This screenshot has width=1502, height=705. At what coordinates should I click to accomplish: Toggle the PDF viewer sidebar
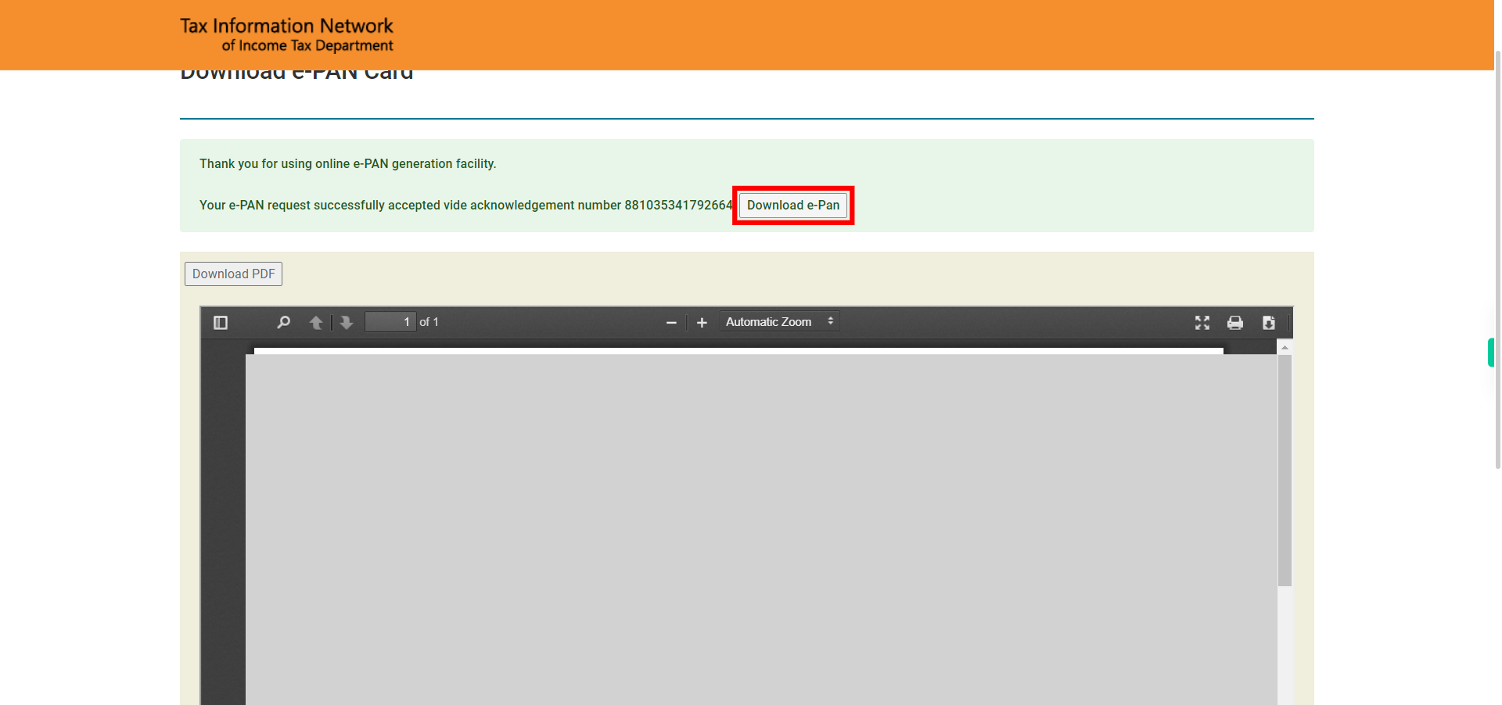tap(221, 323)
